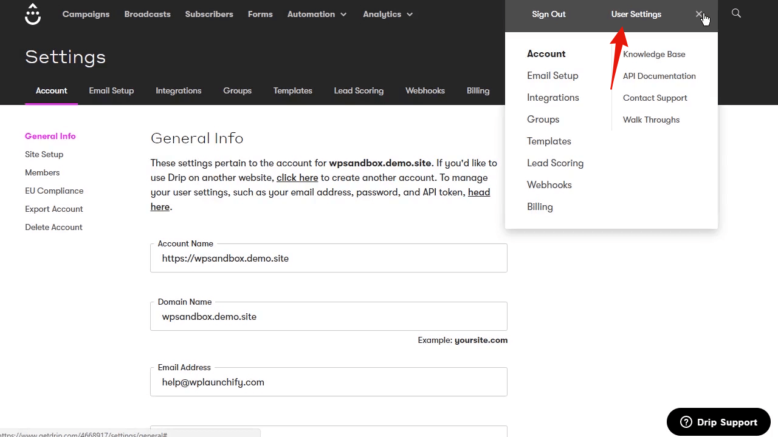This screenshot has width=778, height=437.
Task: Click the 'click here' link to create another account
Action: coord(297,177)
